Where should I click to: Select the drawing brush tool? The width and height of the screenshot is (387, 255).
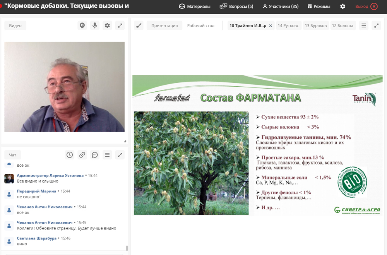tap(139, 26)
